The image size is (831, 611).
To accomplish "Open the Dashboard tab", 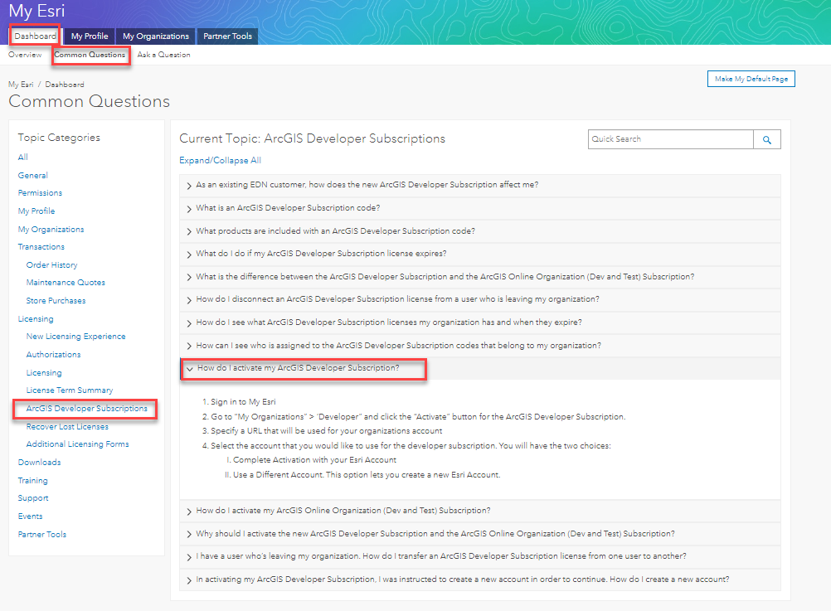I will click(x=36, y=36).
